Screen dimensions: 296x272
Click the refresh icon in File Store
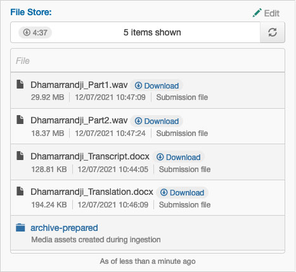click(x=273, y=32)
